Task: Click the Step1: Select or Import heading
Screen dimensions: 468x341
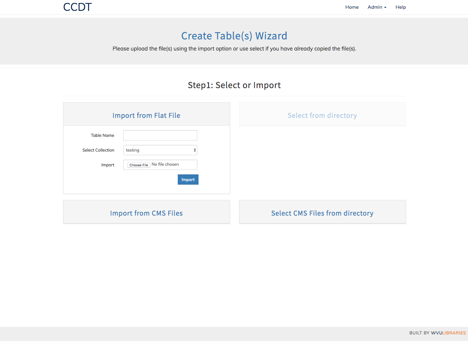Action: (x=234, y=85)
